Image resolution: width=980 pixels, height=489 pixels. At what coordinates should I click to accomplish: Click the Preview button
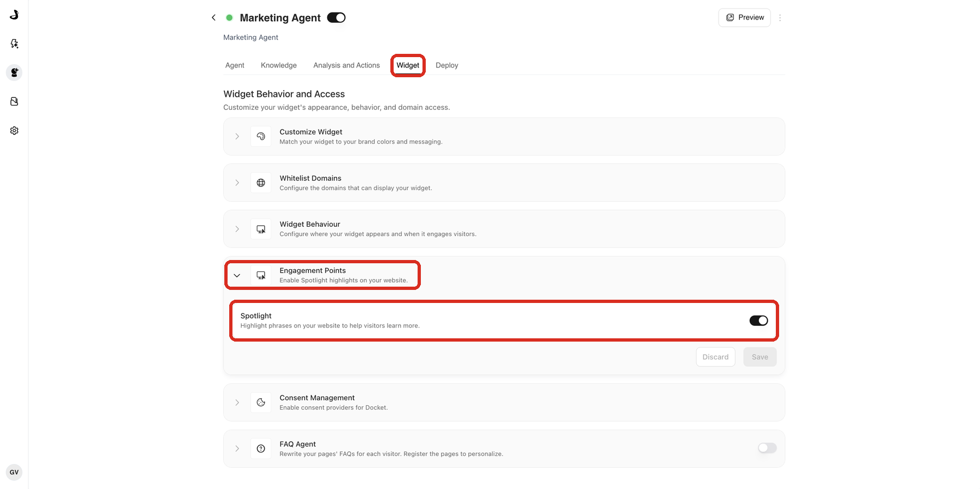point(744,17)
